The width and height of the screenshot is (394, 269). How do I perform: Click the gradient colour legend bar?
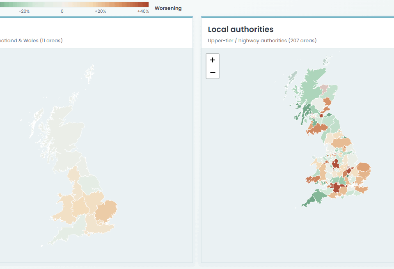(74, 5)
